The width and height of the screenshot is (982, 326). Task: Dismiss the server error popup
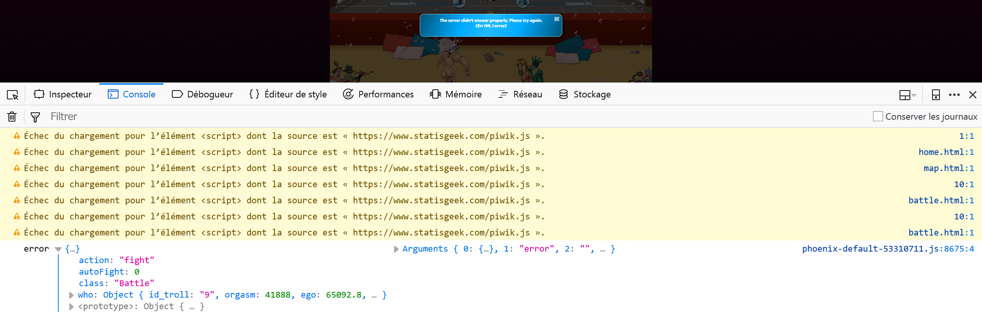[x=557, y=19]
